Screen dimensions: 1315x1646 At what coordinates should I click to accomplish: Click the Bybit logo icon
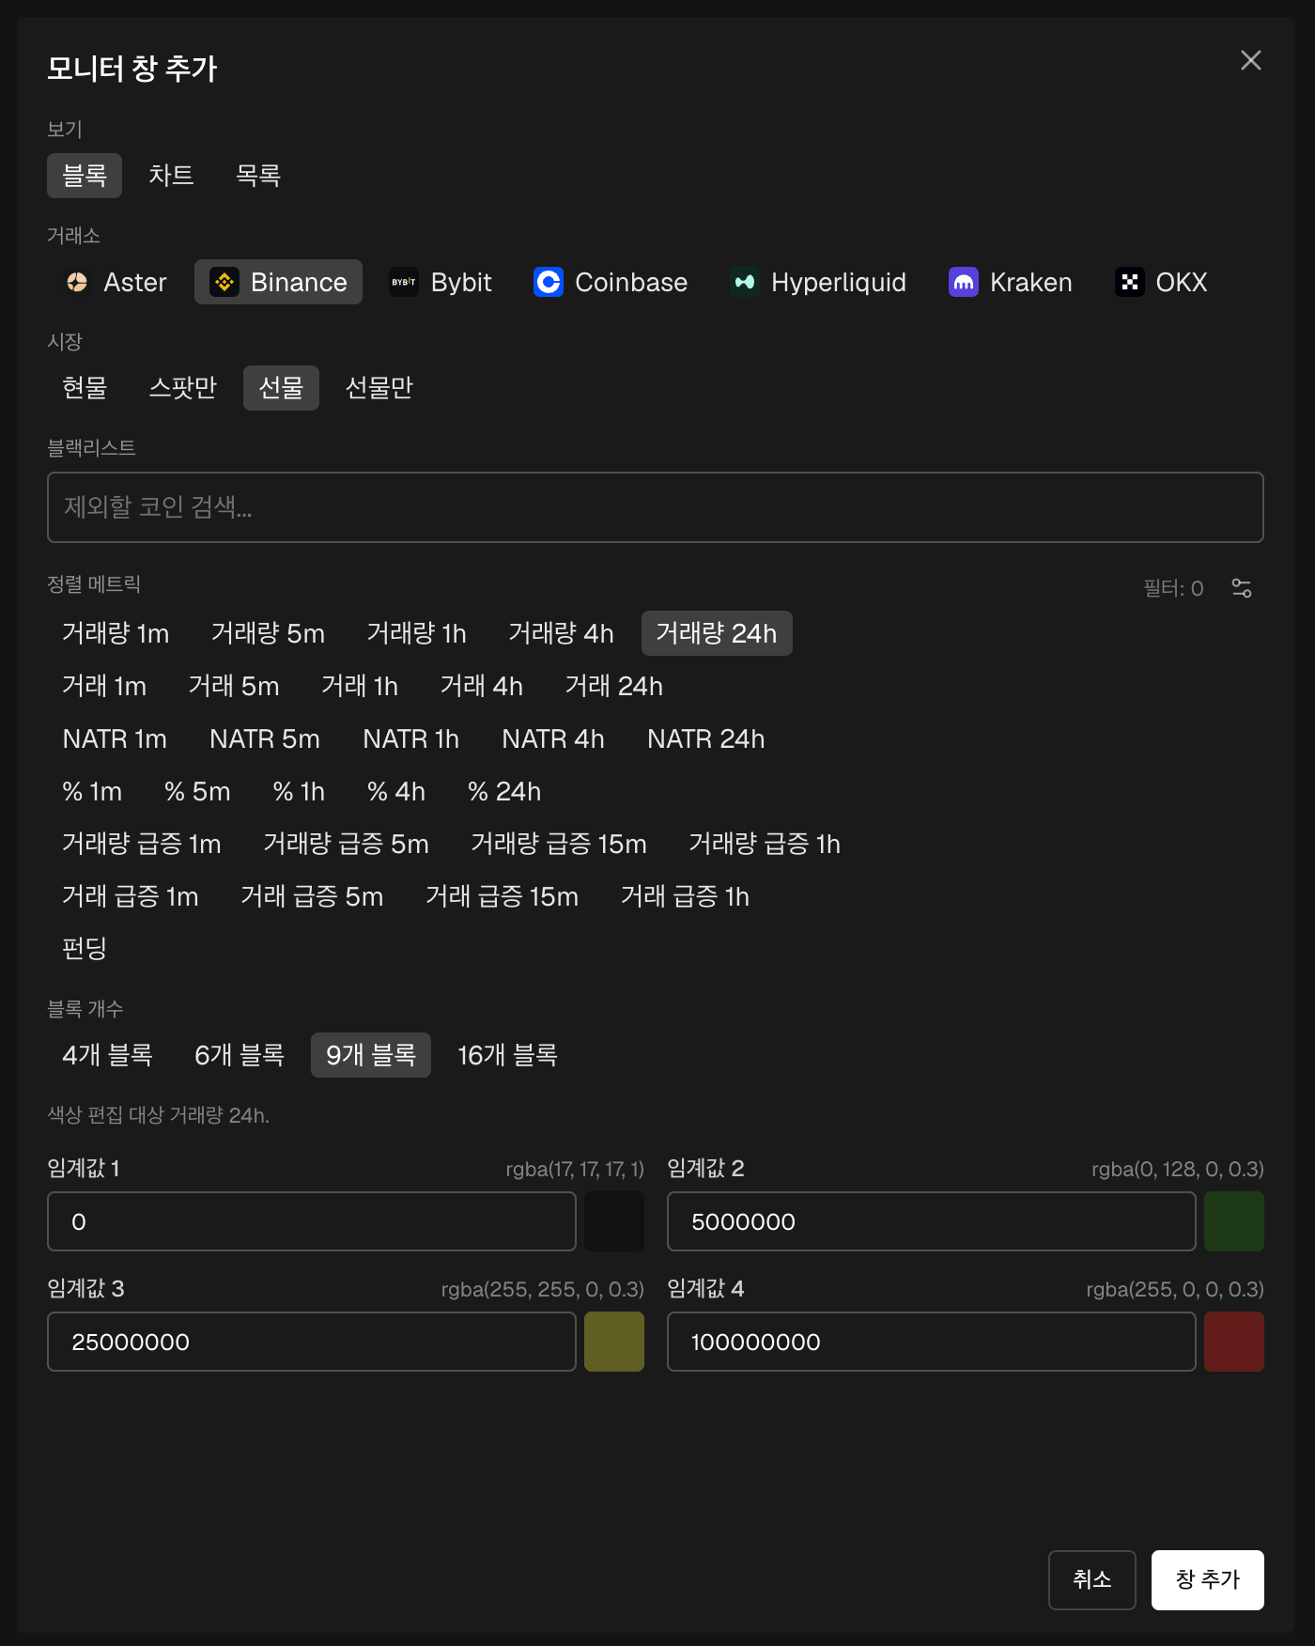(404, 282)
